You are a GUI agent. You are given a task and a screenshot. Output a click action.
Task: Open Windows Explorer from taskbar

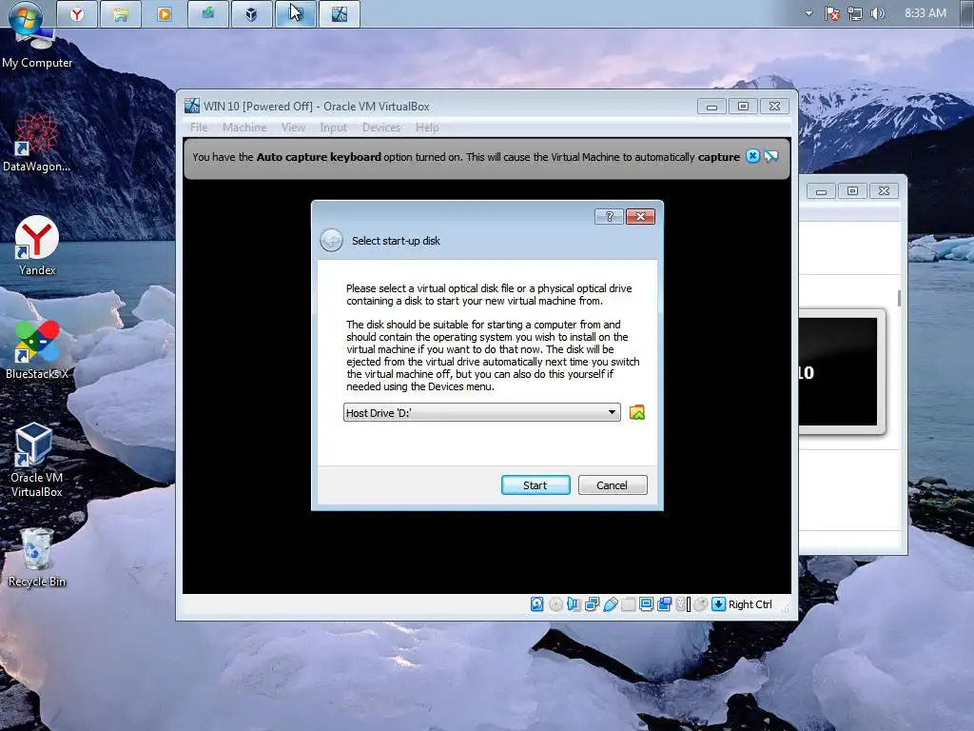(x=121, y=13)
